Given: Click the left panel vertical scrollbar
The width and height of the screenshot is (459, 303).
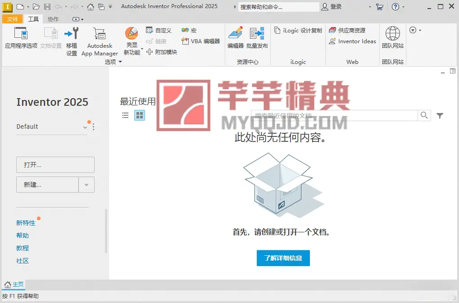Looking at the screenshot, I should 106,231.
